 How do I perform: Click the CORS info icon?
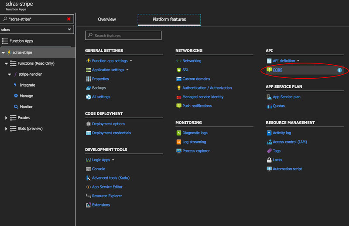point(339,70)
